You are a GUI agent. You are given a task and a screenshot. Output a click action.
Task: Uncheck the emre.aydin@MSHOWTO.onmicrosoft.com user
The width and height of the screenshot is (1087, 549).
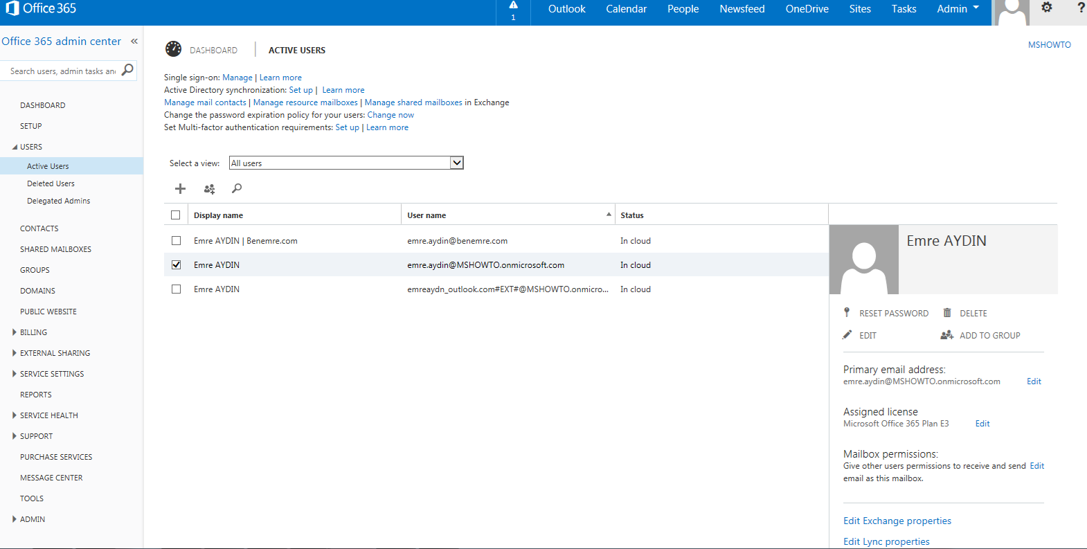(176, 264)
